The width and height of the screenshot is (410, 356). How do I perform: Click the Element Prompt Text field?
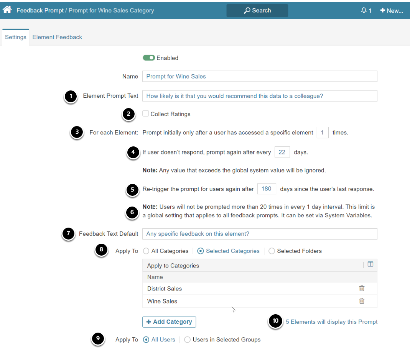[x=259, y=96]
